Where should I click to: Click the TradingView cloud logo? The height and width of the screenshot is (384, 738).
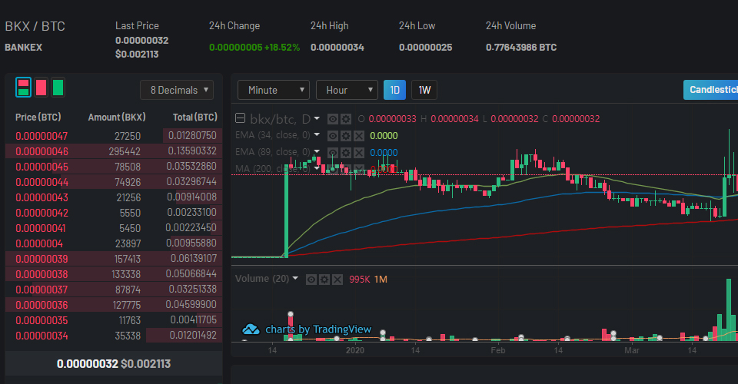click(251, 329)
